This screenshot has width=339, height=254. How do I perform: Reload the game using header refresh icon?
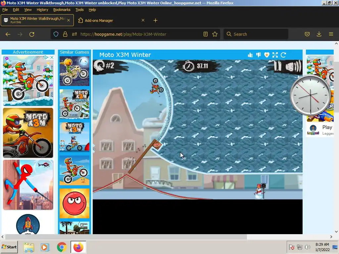point(283,55)
